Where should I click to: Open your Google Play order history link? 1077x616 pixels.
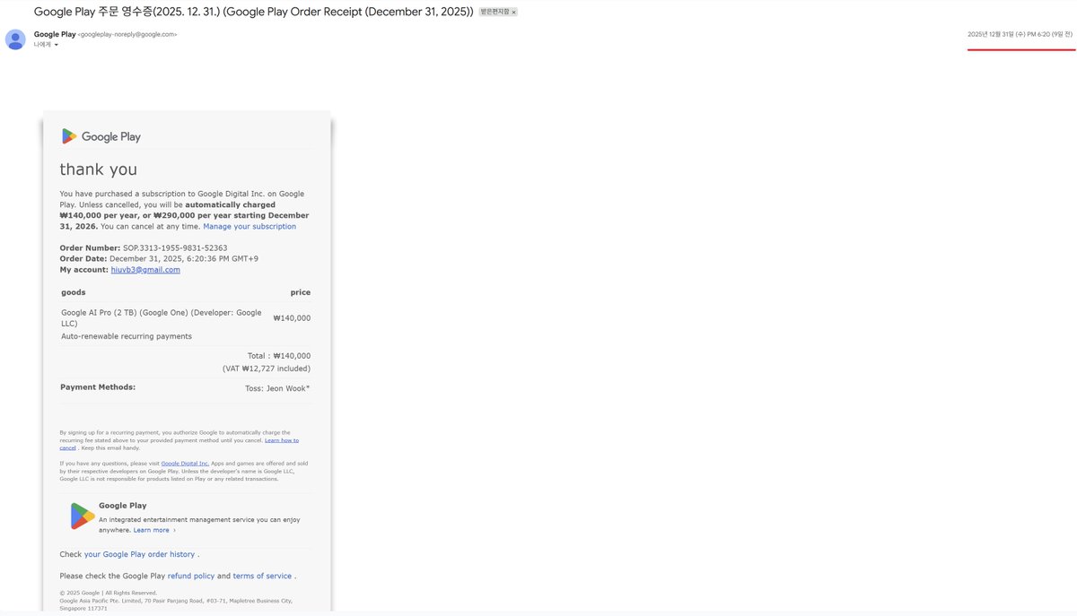tap(139, 554)
